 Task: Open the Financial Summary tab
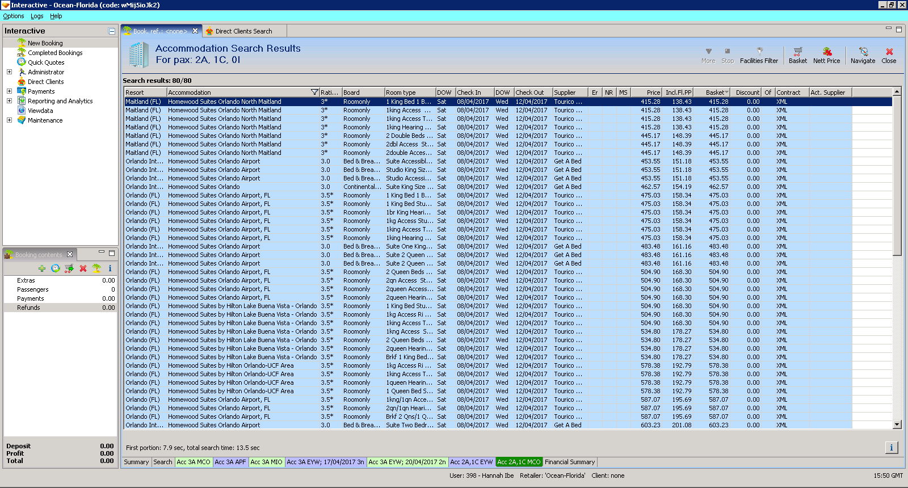[x=570, y=462]
